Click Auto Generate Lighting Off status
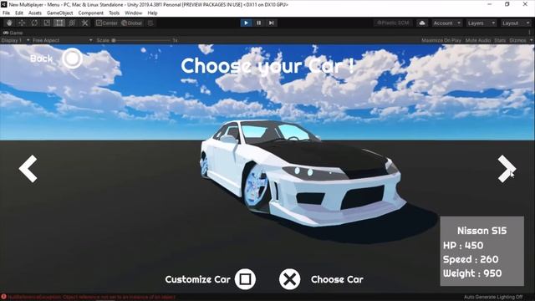535x301 pixels. click(493, 298)
